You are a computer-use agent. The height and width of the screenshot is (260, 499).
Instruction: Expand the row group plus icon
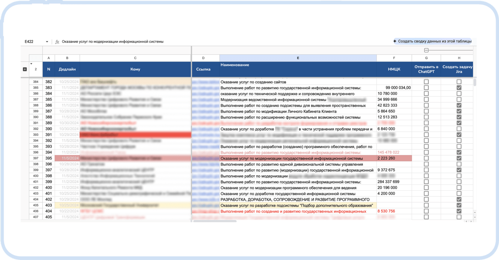click(x=25, y=69)
